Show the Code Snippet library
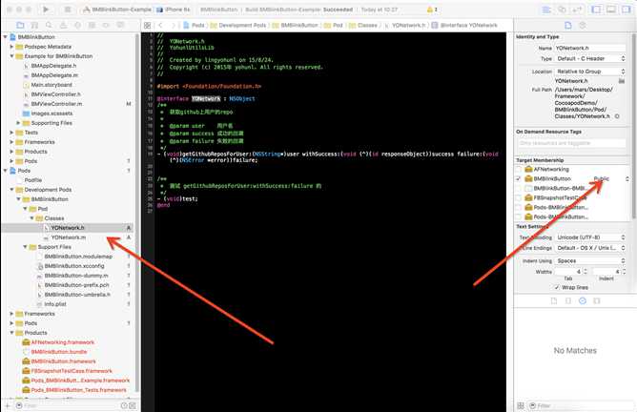The width and height of the screenshot is (637, 412). click(568, 301)
